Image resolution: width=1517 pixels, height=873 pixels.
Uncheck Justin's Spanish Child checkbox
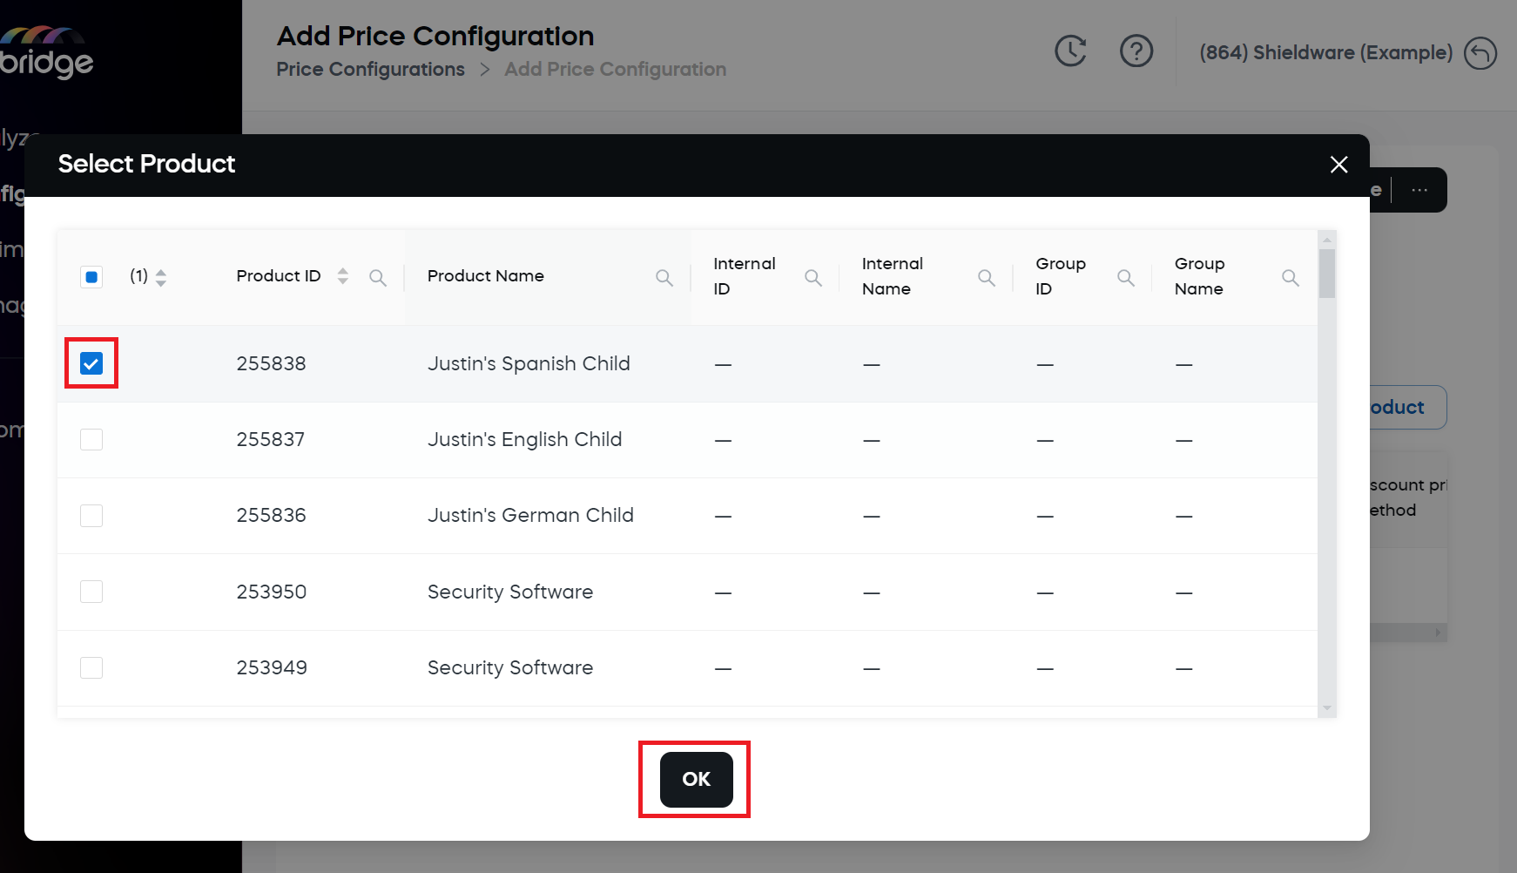pos(91,363)
